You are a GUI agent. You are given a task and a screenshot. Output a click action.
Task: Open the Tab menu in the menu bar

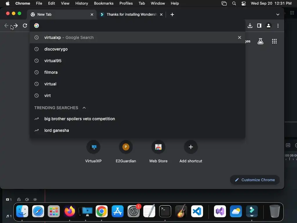click(142, 3)
